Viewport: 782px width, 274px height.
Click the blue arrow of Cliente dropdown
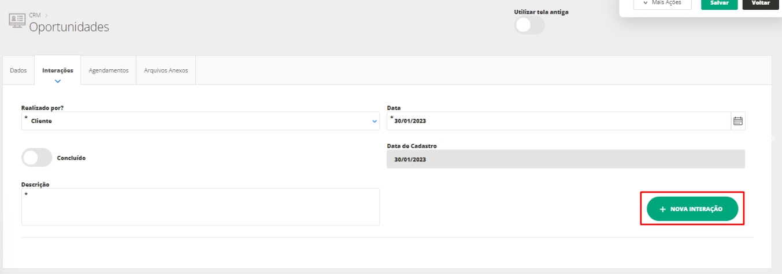tap(374, 122)
